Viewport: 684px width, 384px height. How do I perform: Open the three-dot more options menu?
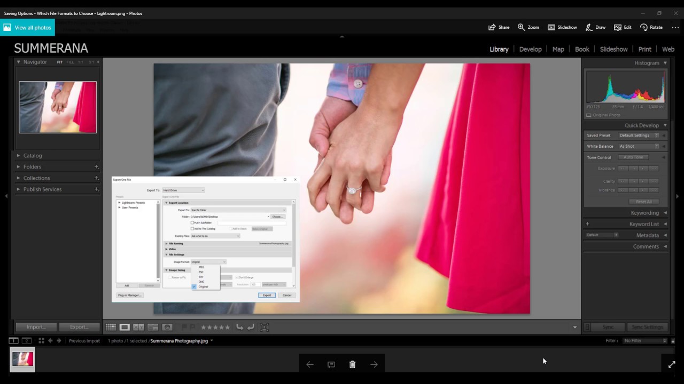(675, 27)
